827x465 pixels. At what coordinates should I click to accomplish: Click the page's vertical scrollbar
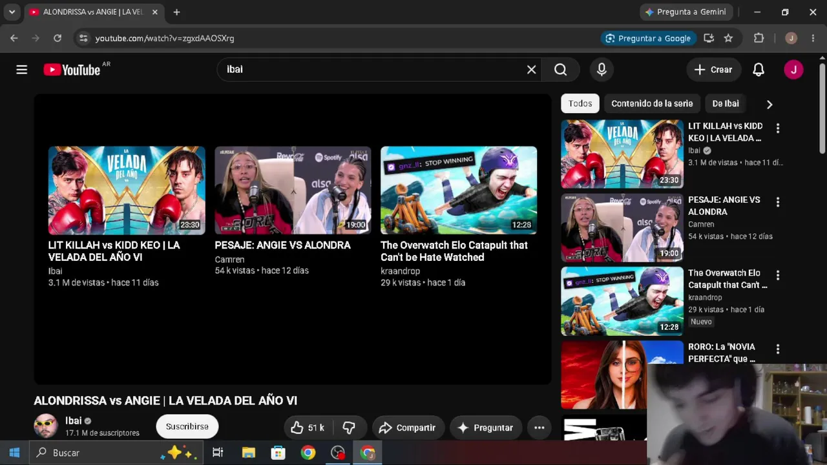coord(822,108)
